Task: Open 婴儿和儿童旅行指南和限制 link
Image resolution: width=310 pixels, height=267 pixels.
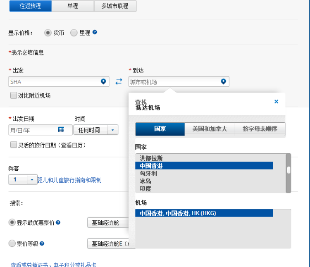Action: pos(69,180)
